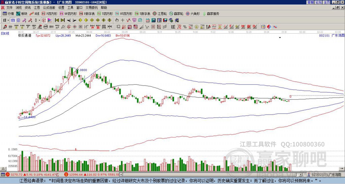Open the 江恩轮 Gann wheel
This screenshot has height=184, width=345.
(160, 13)
